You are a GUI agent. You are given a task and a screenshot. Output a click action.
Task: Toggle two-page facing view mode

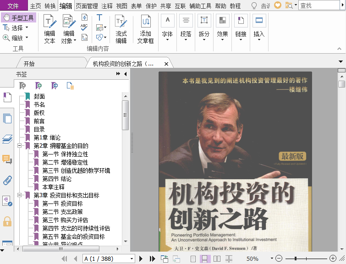(x=217, y=259)
